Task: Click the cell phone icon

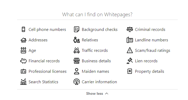Action: coord(23,29)
